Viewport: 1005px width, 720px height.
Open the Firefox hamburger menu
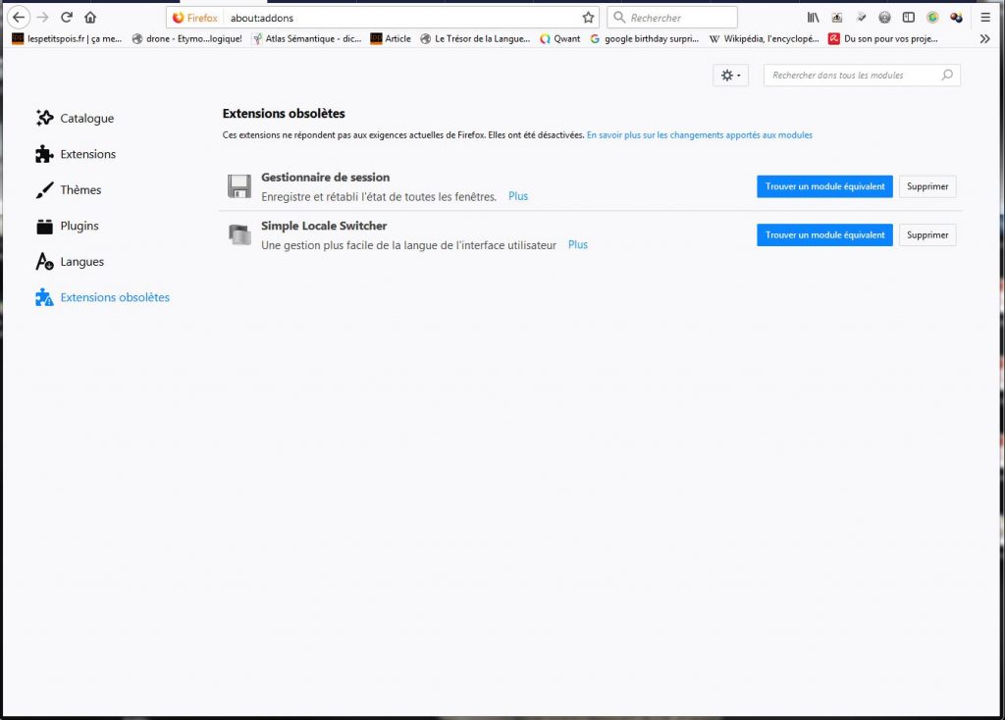[x=985, y=18]
